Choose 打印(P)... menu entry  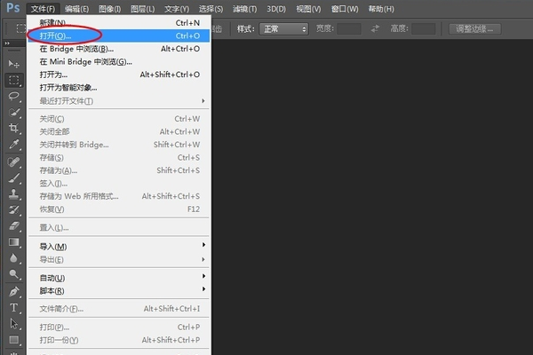coord(119,327)
